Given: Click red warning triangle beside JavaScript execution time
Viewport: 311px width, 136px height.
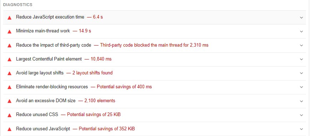Looking at the screenshot, I should coord(9,18).
